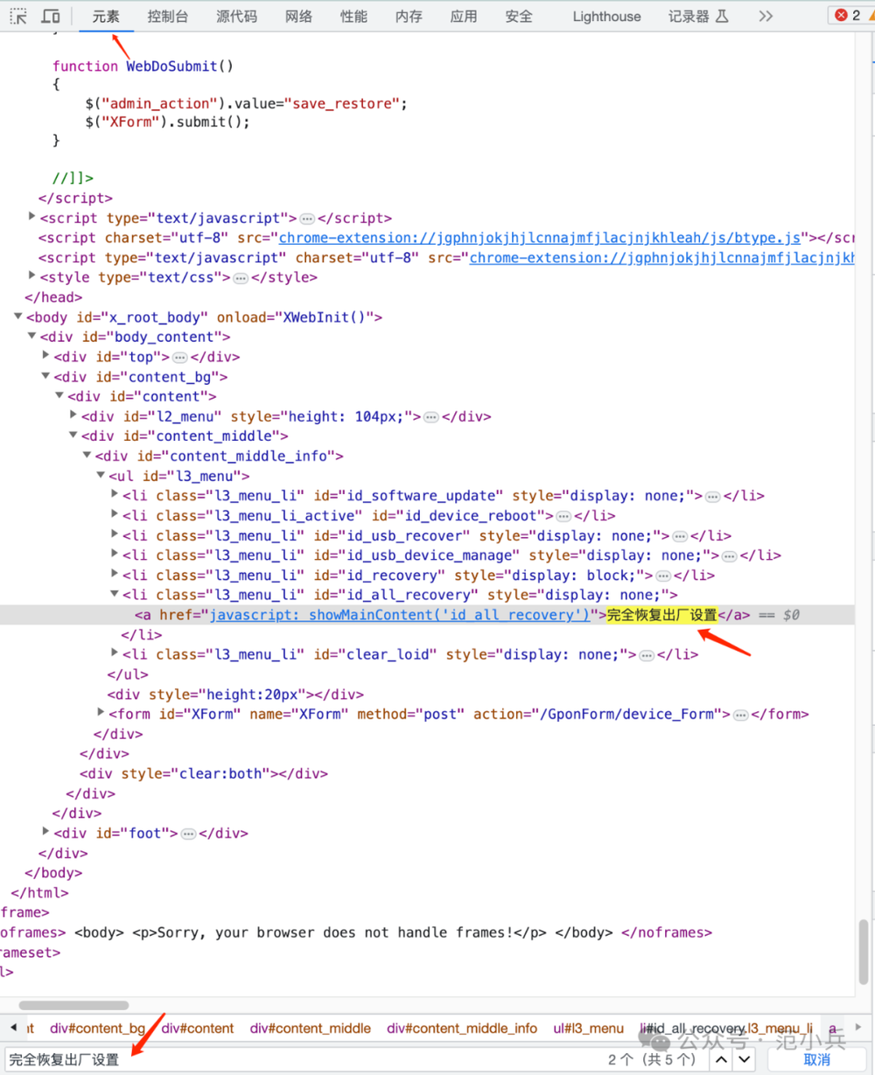Expand the XForm form node
Screen dimensions: 875x1075
[x=101, y=714]
